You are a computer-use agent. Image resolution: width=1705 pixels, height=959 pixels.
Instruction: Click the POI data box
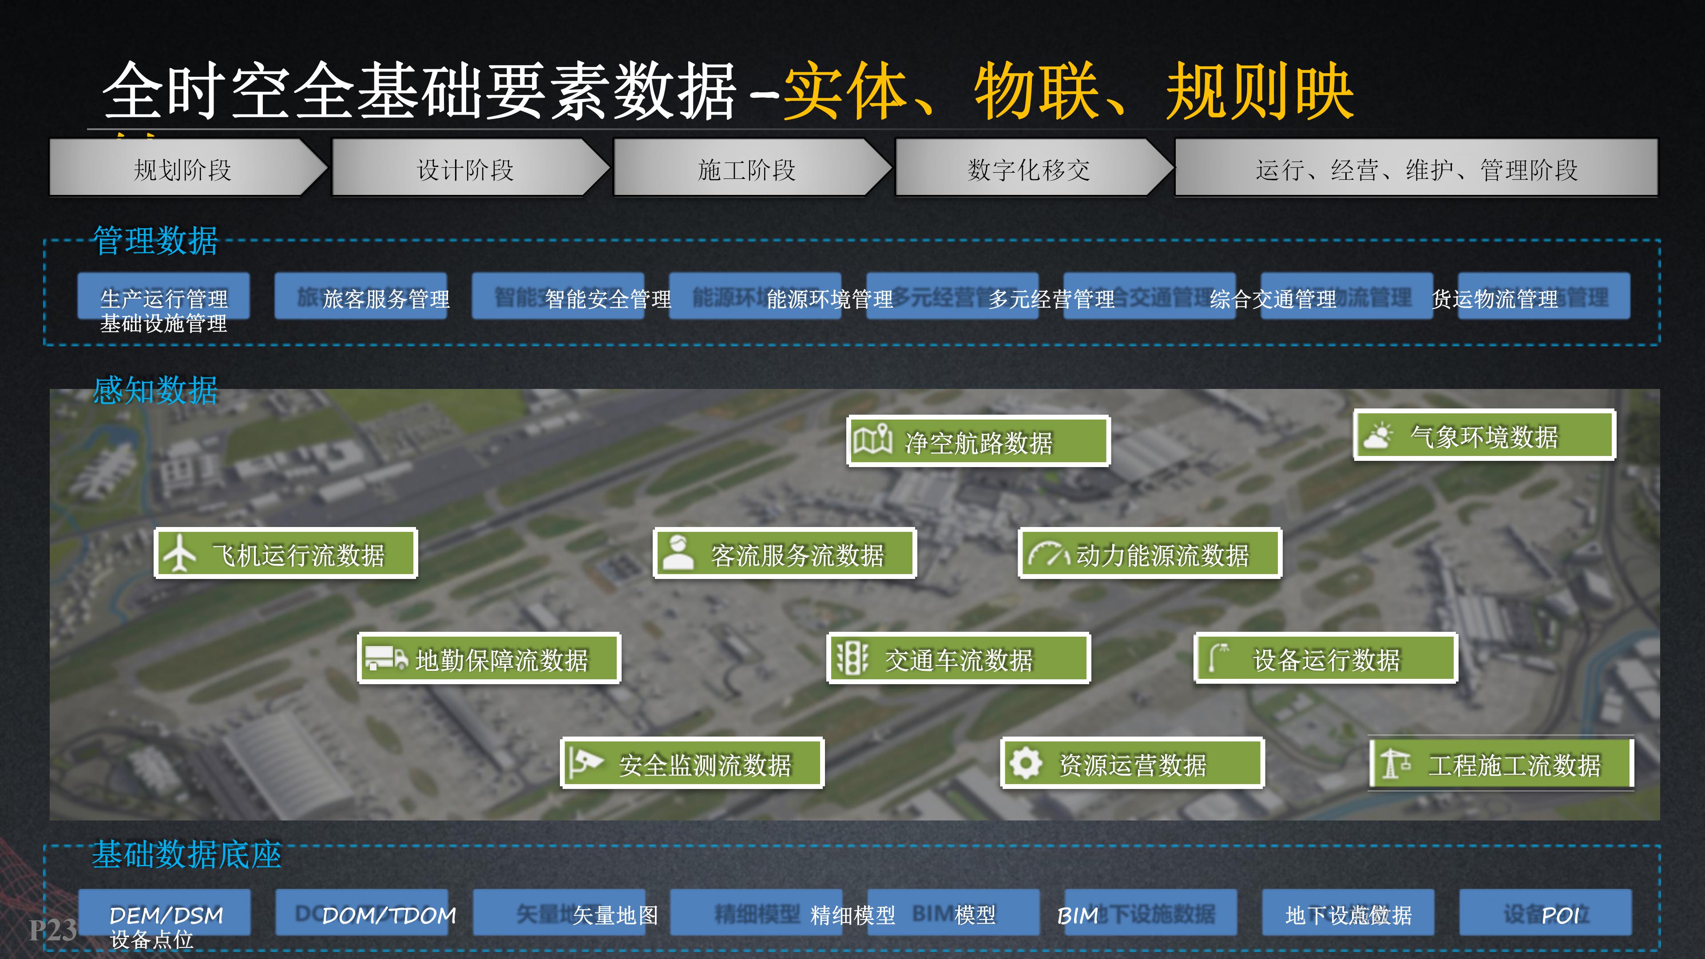point(1546,912)
